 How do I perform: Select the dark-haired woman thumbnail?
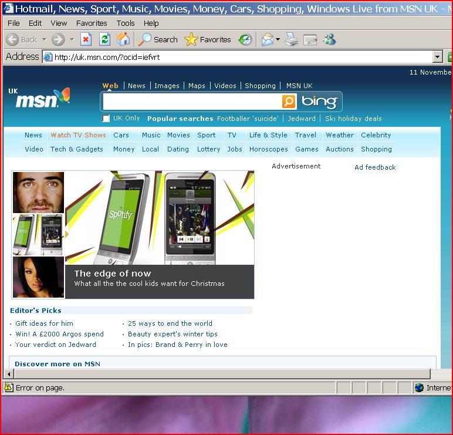38,277
